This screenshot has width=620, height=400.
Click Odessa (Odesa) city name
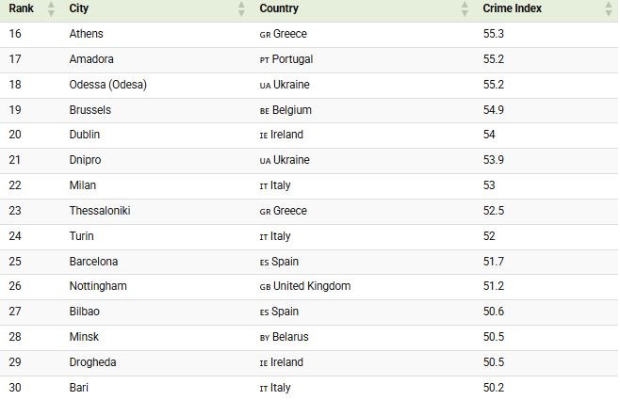pyautogui.click(x=108, y=85)
